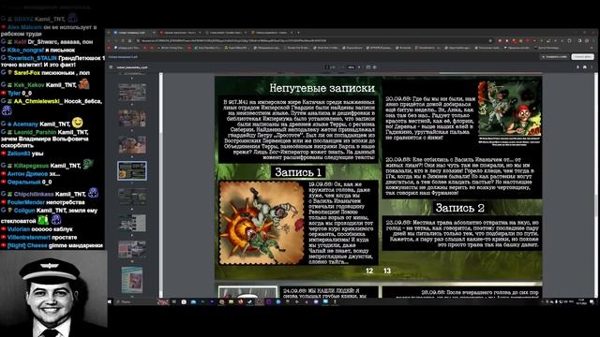Click chat username Zellon83
The width and height of the screenshot is (600, 337).
[19, 154]
